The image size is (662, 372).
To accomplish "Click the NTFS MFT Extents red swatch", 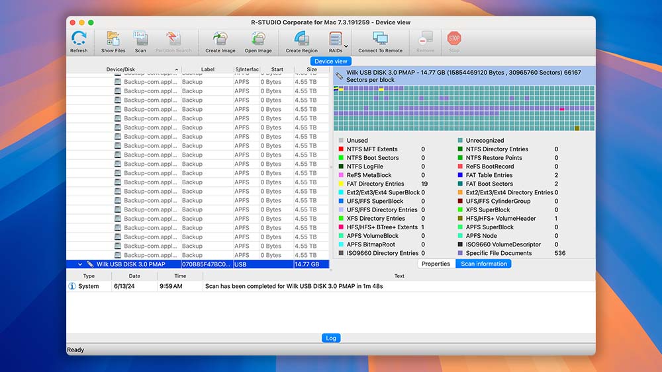I will click(x=341, y=149).
